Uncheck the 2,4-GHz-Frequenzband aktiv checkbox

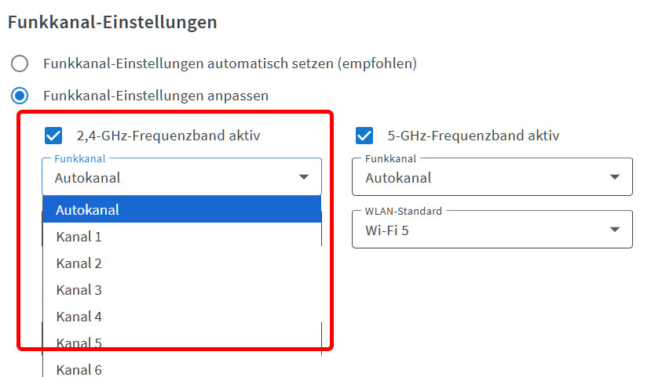53,136
